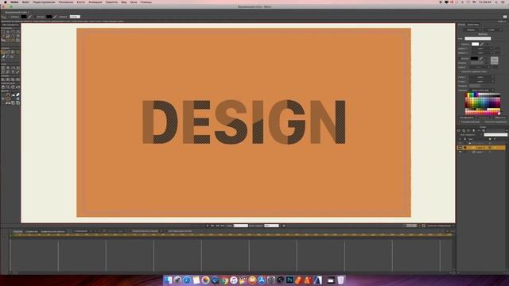Open the first fill effect dropdown
The image size is (509, 286).
point(483,48)
